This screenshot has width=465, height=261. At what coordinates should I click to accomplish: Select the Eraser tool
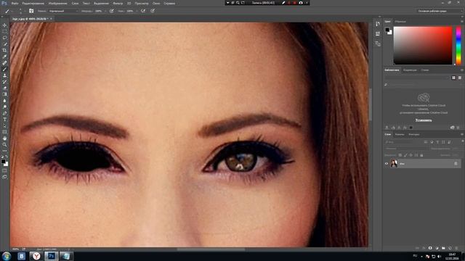(x=4, y=88)
